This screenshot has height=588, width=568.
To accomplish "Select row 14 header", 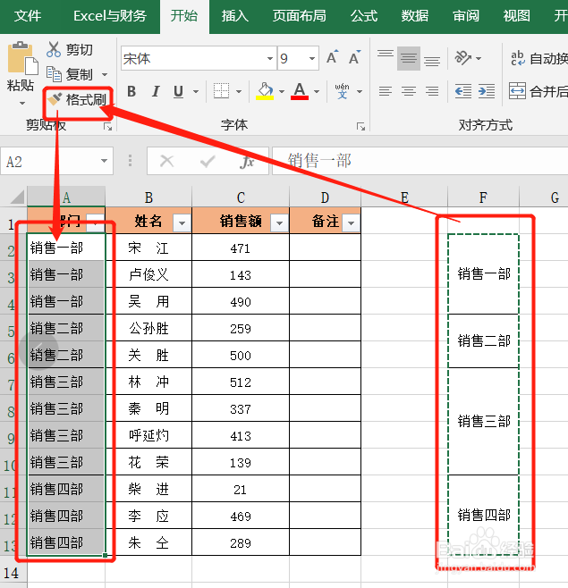I will (x=13, y=573).
